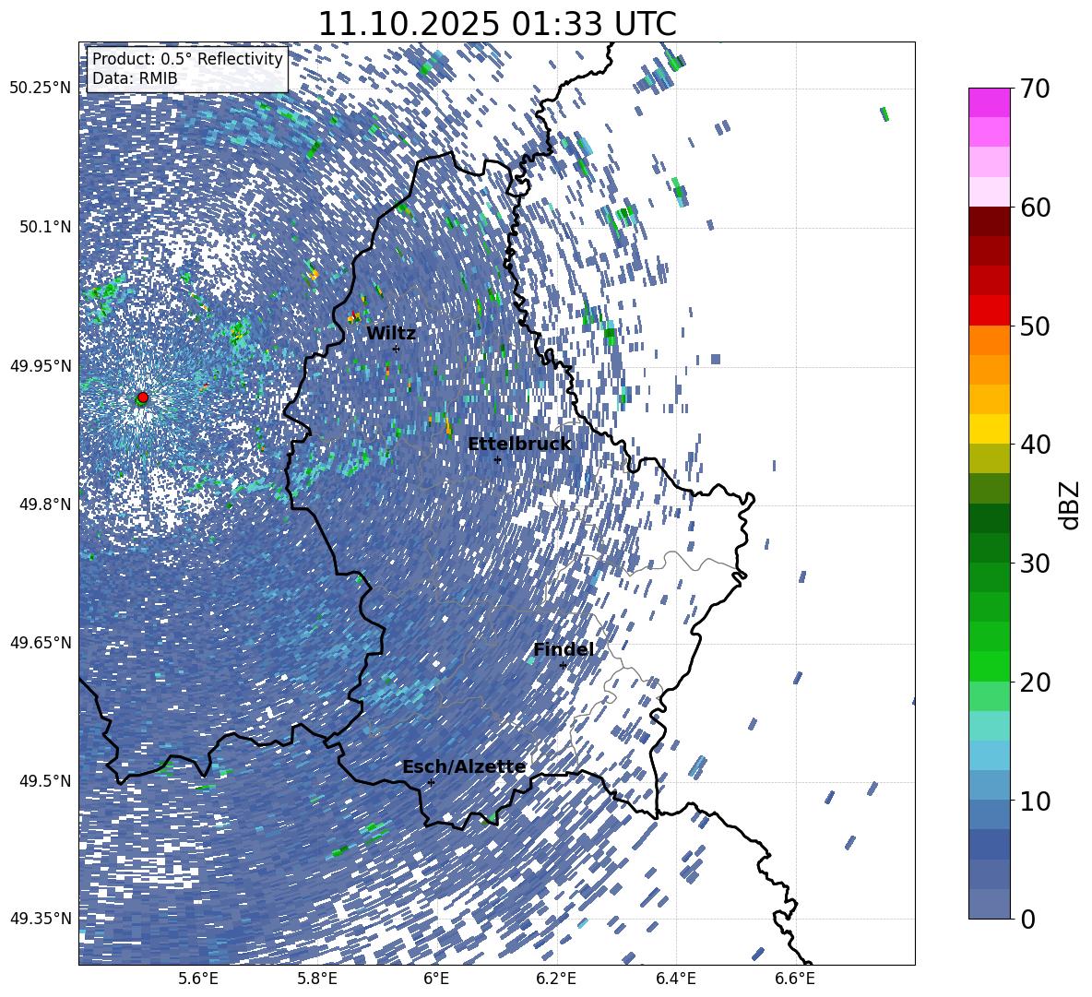The height and width of the screenshot is (997, 1092).
Task: Click the 6.6°E longitude label
Action: click(795, 979)
